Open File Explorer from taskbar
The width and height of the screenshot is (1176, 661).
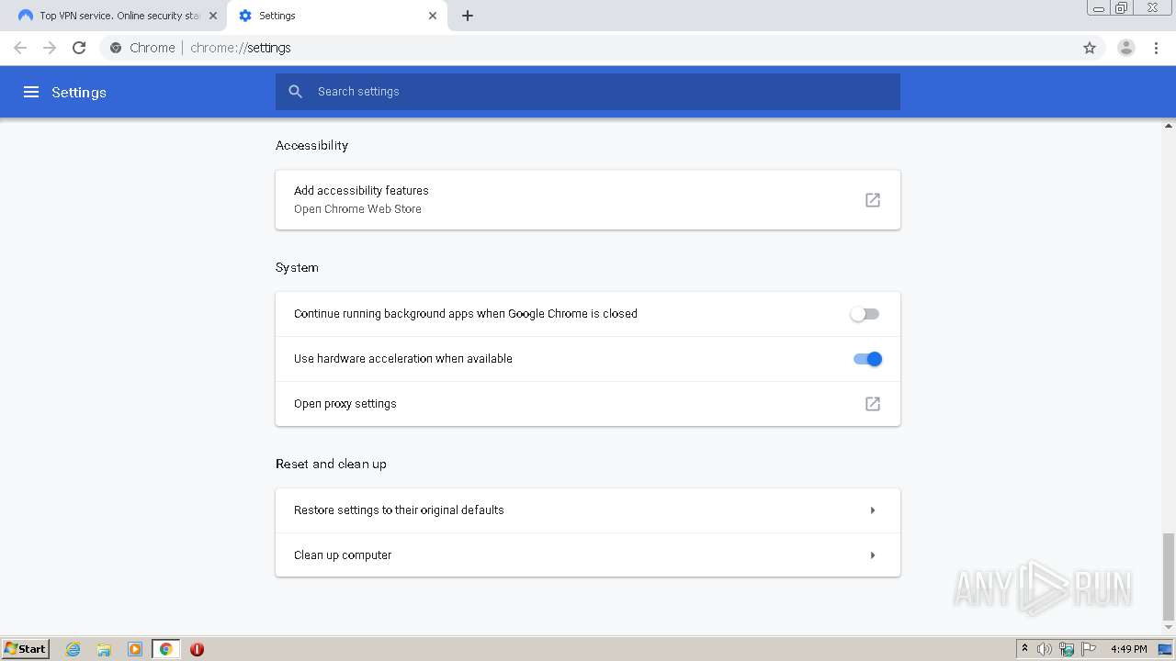coord(104,649)
